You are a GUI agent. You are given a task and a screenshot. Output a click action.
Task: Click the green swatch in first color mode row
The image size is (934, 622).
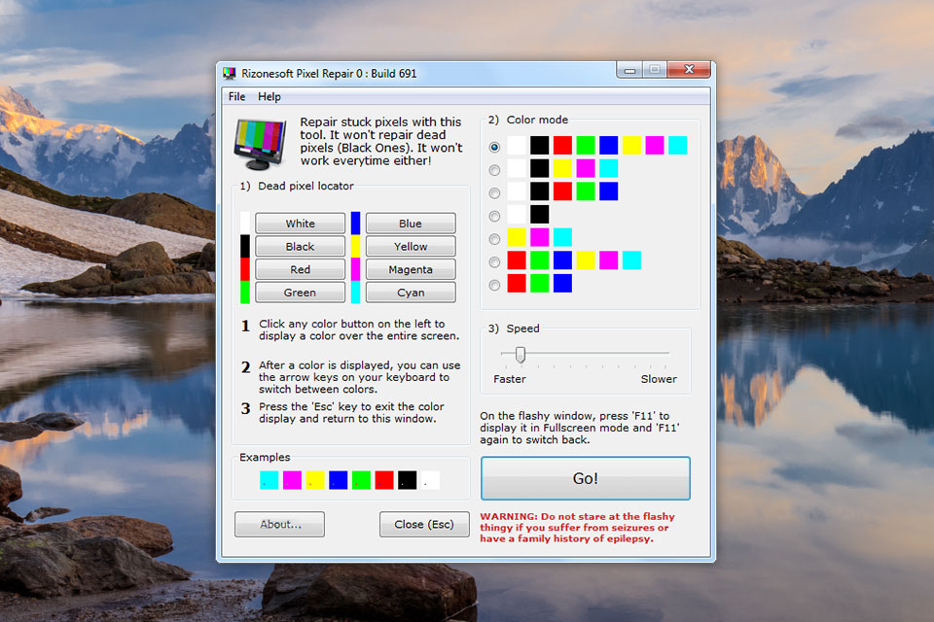click(x=586, y=145)
